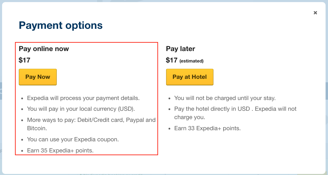This screenshot has width=328, height=175.
Task: Click the not charged until your stay line
Action: pos(225,98)
